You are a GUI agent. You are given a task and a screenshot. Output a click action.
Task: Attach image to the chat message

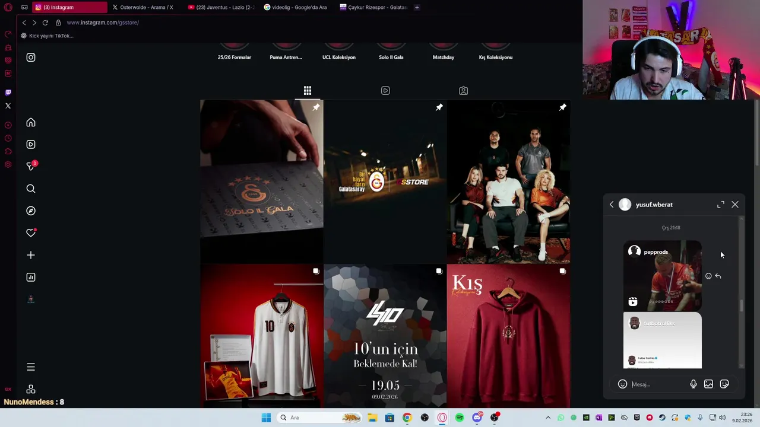[x=708, y=384]
